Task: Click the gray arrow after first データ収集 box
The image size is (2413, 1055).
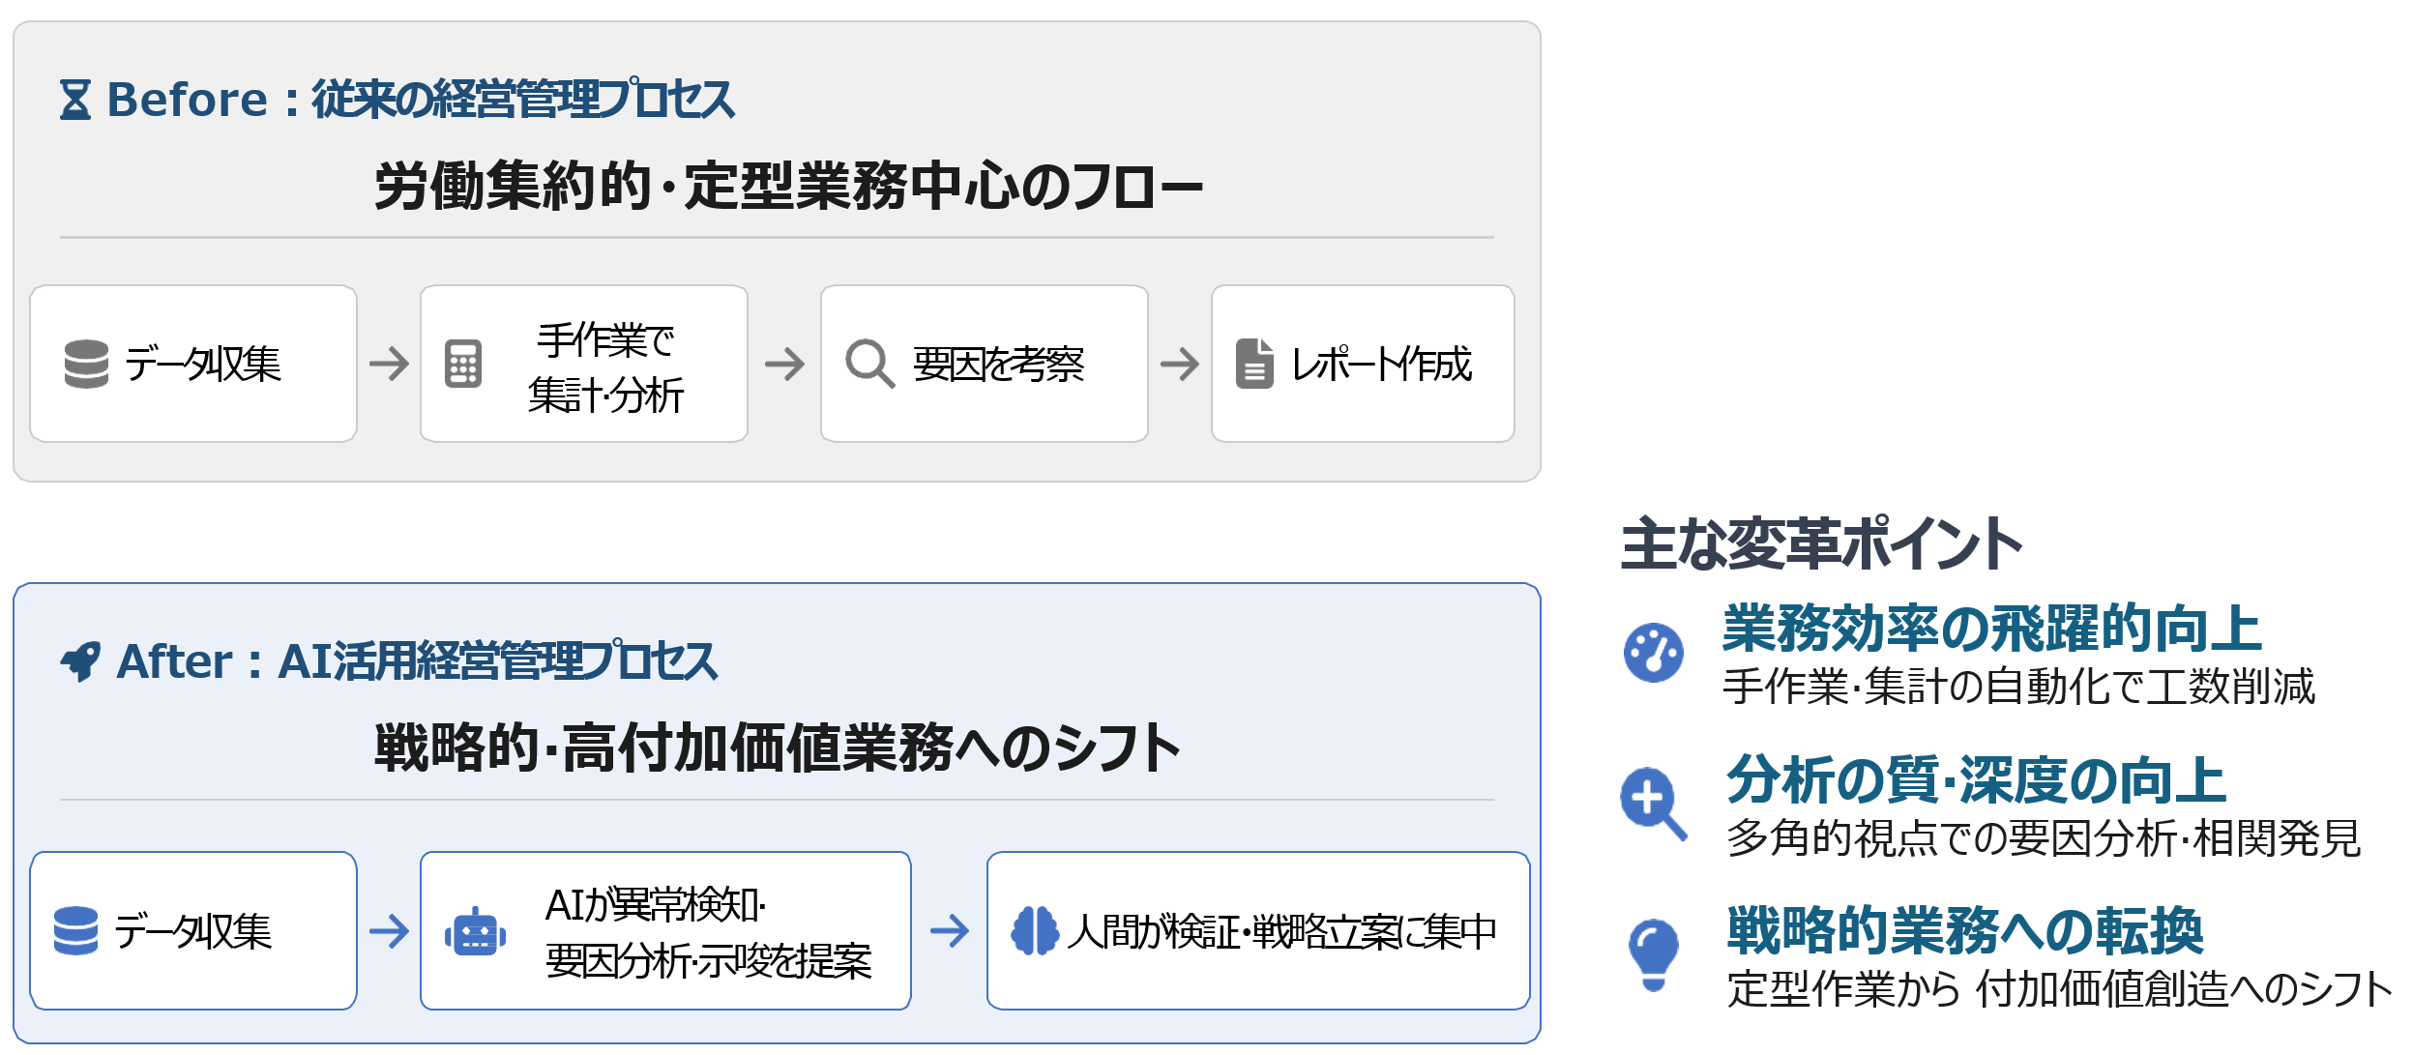Action: point(390,364)
